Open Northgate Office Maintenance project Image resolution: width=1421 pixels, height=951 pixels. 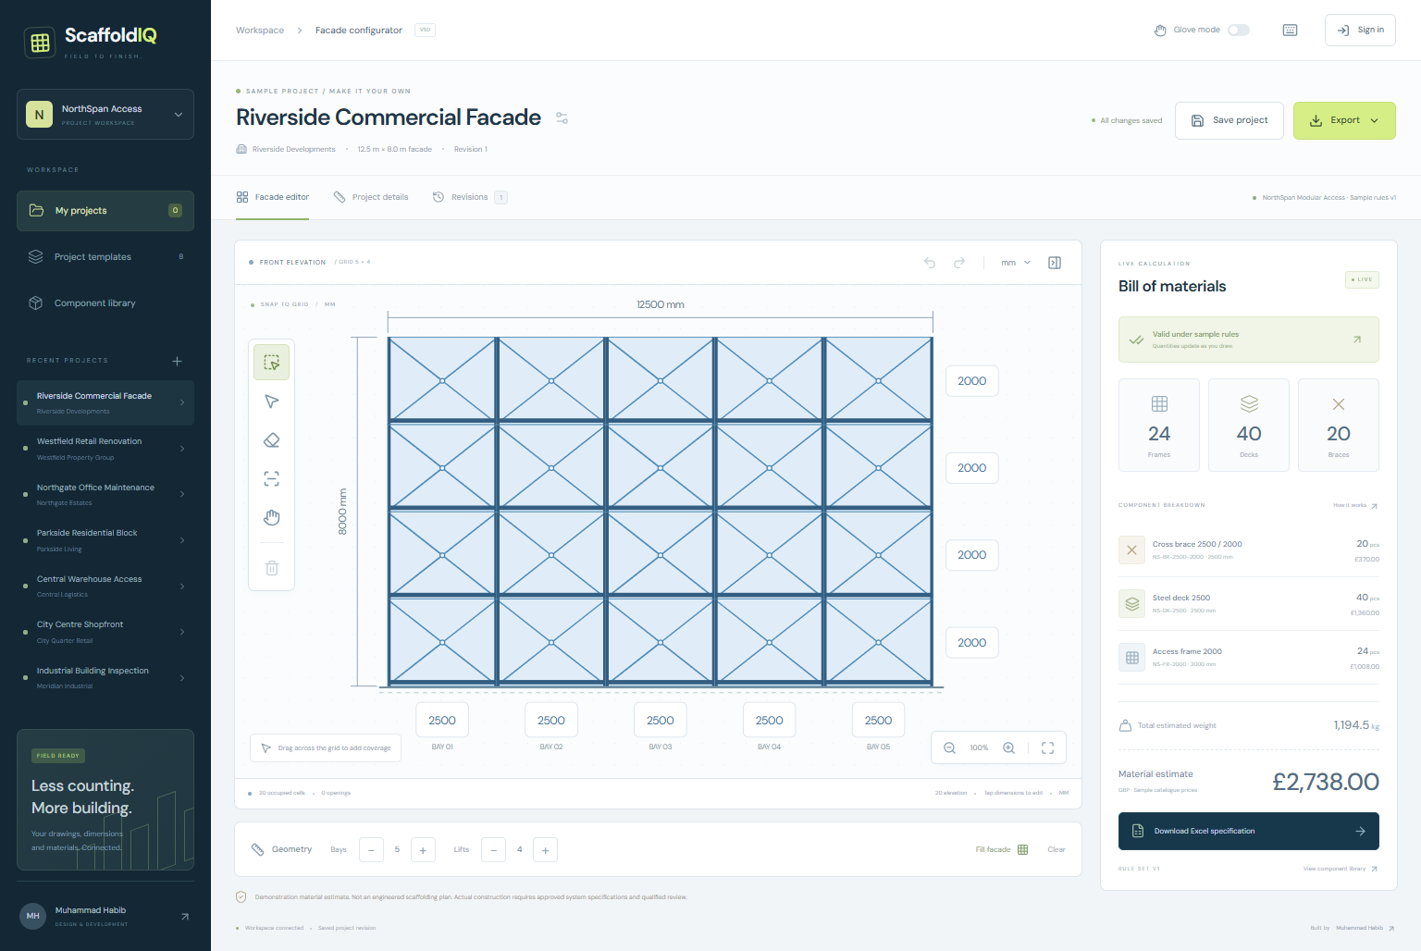coord(105,494)
